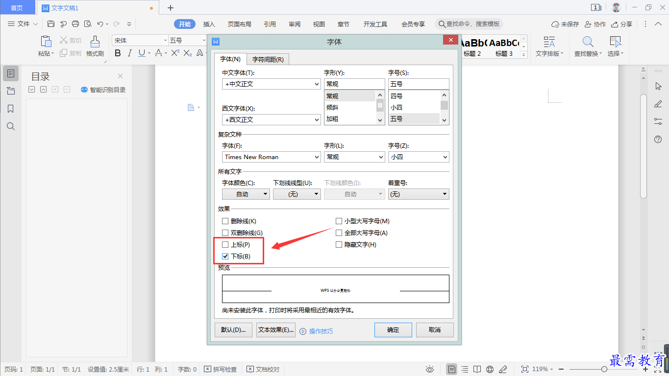Screen dimensions: 669x376
Task: Click the Text Layout (文字排版) icon
Action: click(549, 42)
